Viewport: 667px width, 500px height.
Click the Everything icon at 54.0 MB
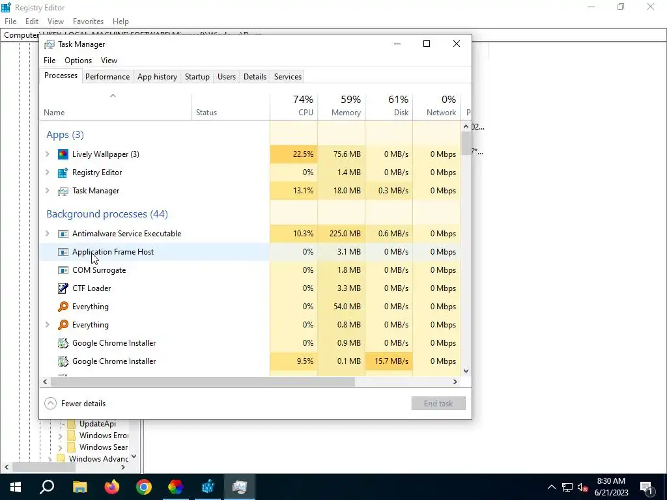[63, 307]
